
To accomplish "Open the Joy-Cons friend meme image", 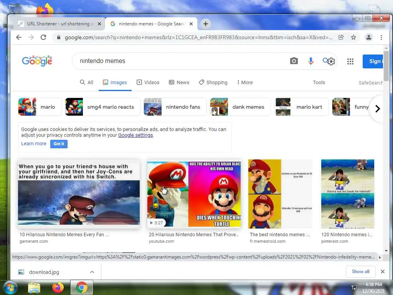I will 79,194.
